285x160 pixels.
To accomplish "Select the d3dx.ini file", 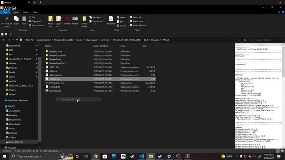I will pos(53,71).
